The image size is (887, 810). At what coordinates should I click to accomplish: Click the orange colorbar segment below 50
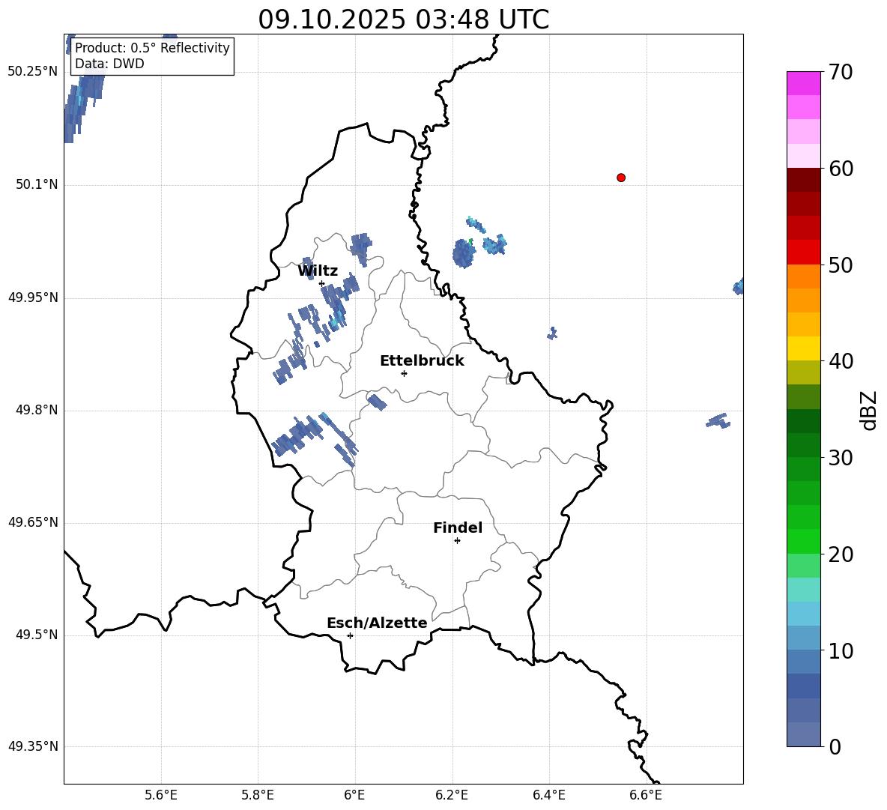pyautogui.click(x=803, y=276)
